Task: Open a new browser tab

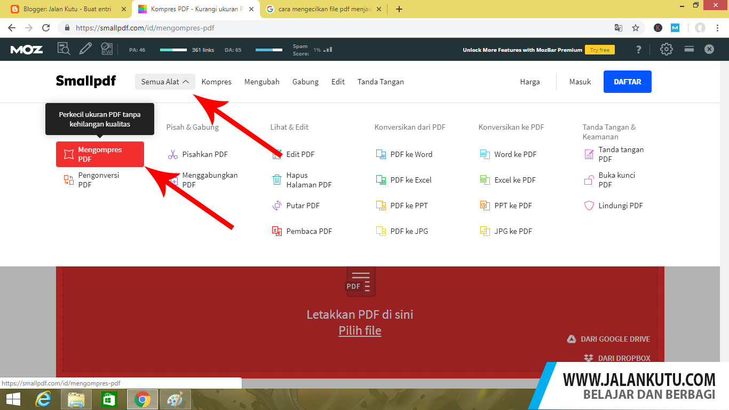Action: coord(399,9)
